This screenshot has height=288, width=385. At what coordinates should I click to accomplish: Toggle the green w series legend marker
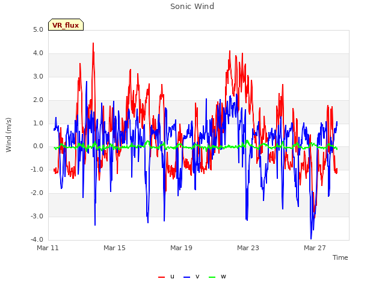(x=212, y=277)
